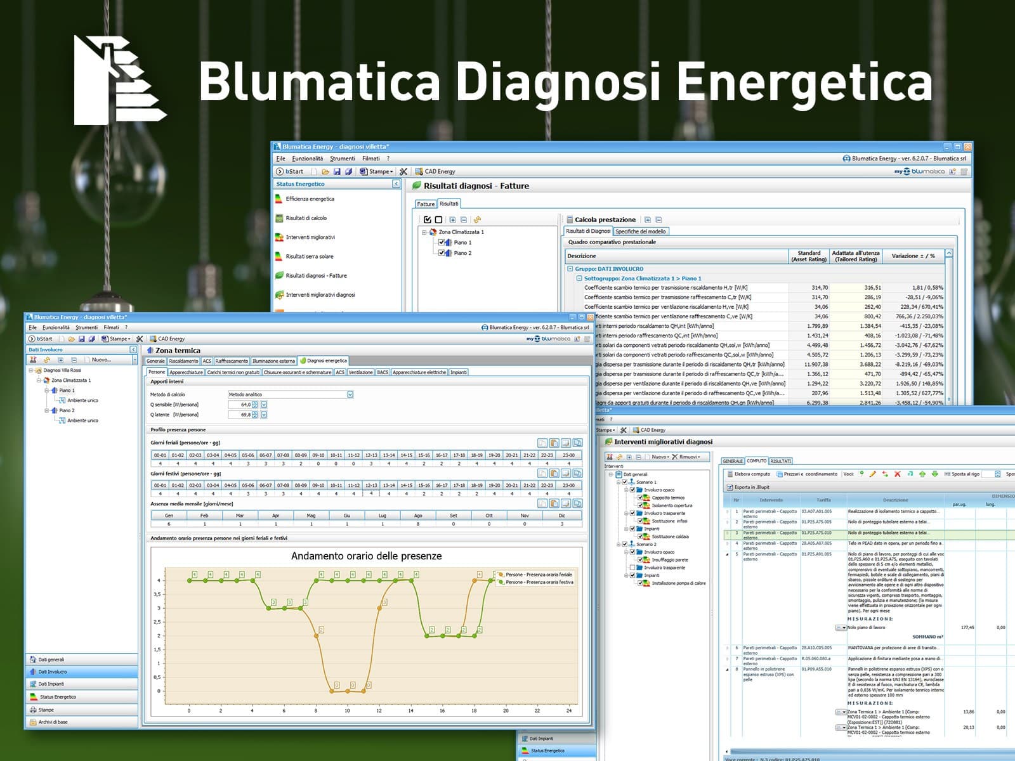
Task: Toggle the Installazione pompa di calore checkbox
Action: pyautogui.click(x=640, y=583)
